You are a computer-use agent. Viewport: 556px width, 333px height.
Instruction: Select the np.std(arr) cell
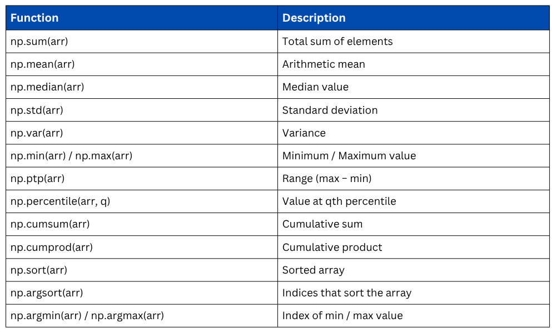37,110
